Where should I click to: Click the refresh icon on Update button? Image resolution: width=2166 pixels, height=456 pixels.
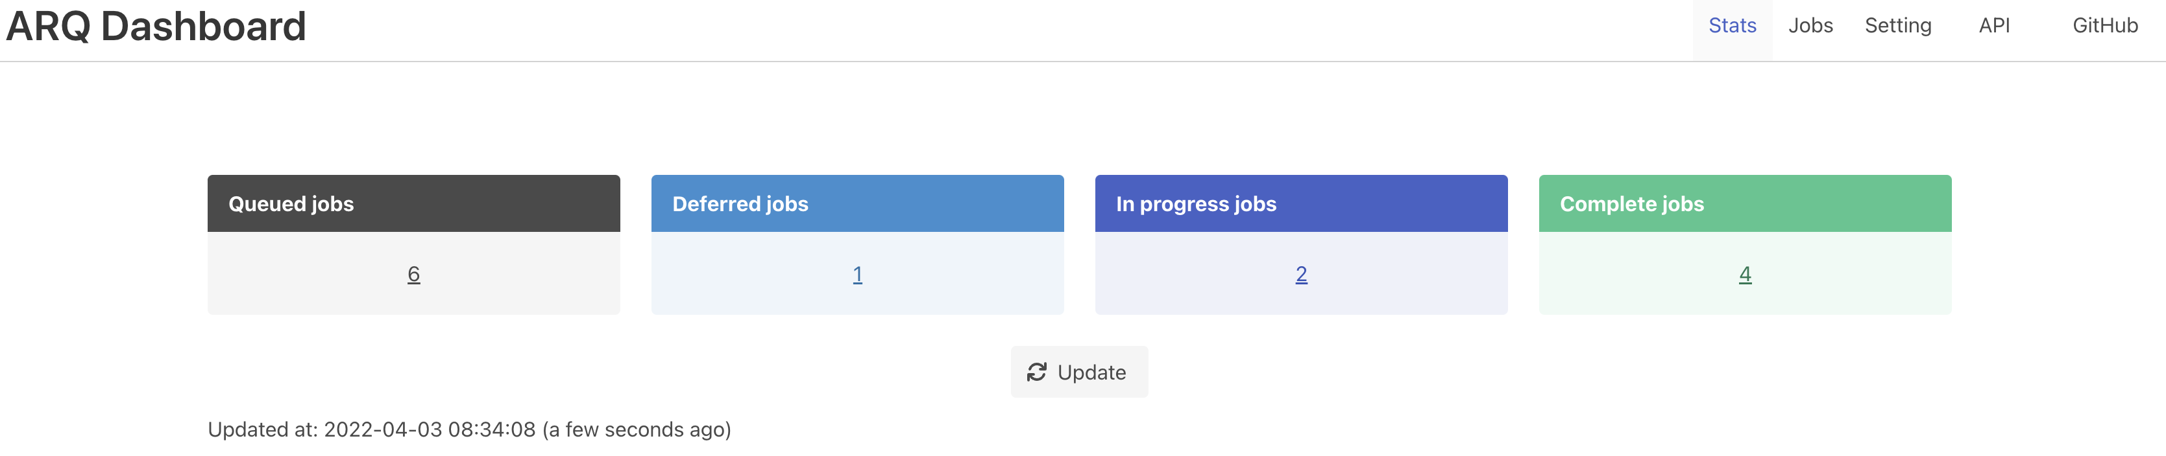[x=1036, y=372]
